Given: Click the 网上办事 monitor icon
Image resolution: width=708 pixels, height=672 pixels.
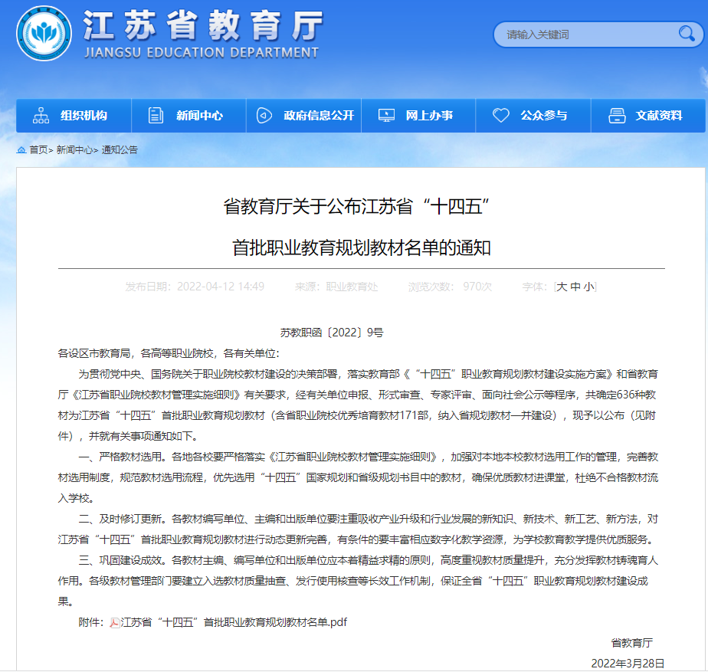Looking at the screenshot, I should [386, 116].
